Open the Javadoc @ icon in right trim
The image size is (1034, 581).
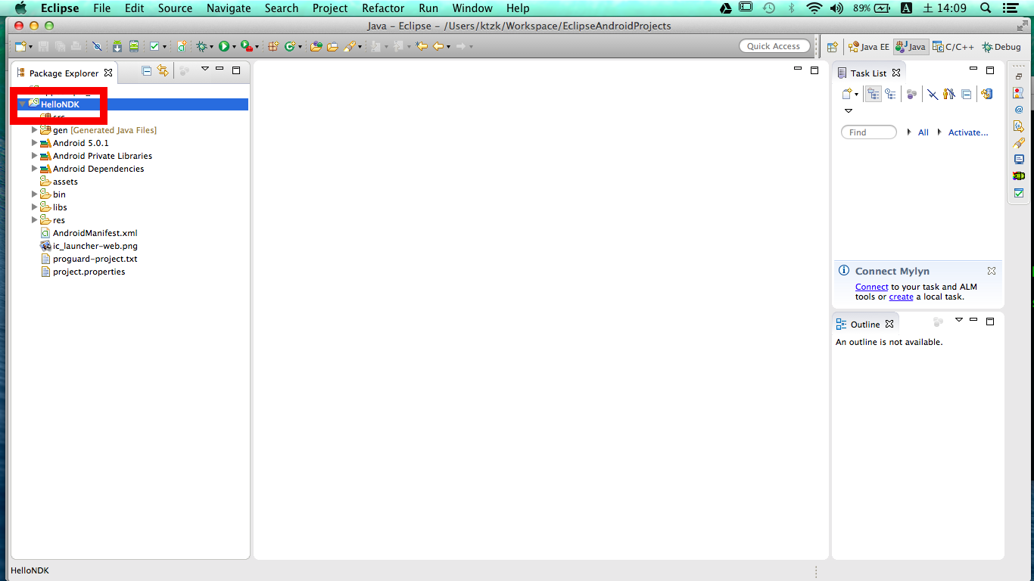pos(1019,110)
